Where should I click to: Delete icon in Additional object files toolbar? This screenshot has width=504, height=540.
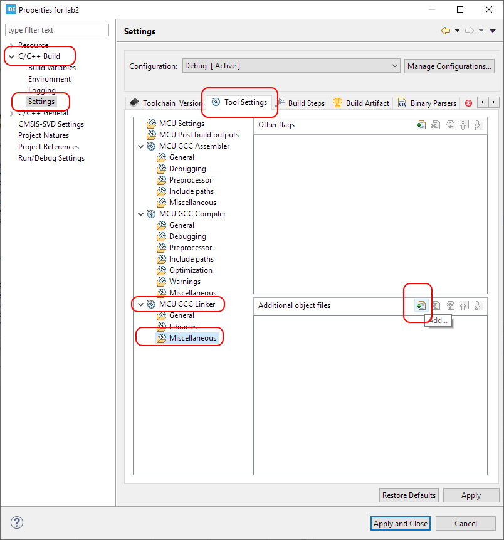tap(436, 305)
